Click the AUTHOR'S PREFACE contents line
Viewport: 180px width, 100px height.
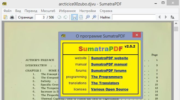tap(40, 60)
